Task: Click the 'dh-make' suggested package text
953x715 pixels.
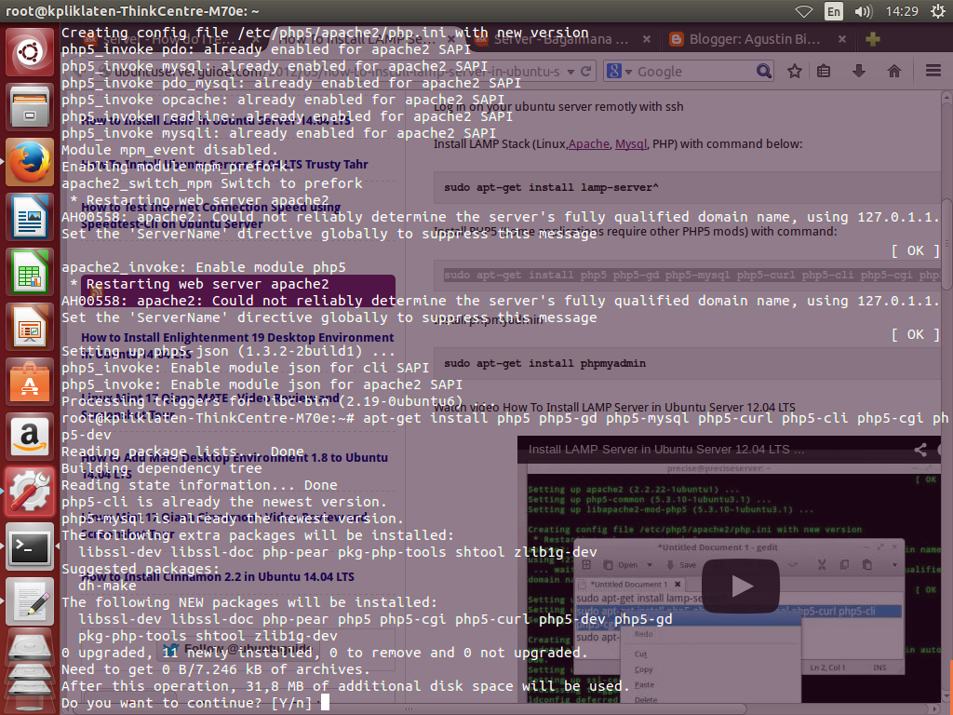Action: (107, 586)
